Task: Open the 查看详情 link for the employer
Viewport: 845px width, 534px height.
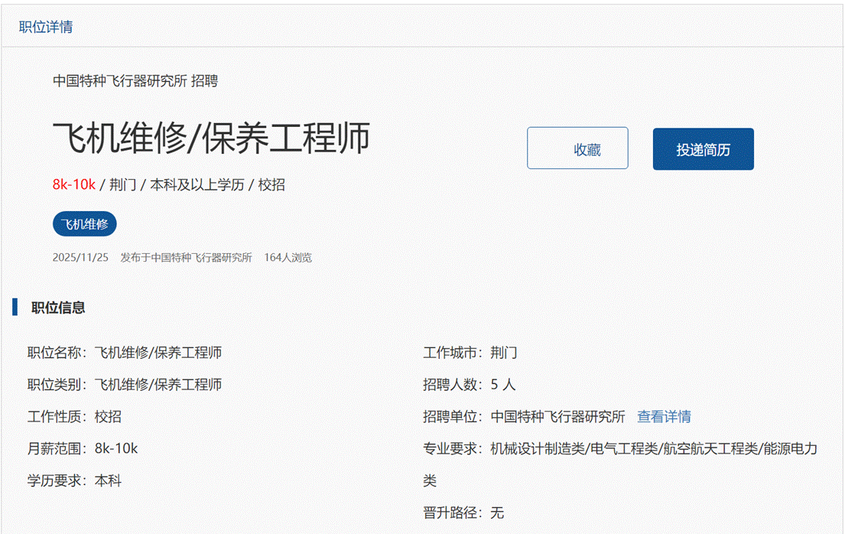Action: coord(664,417)
